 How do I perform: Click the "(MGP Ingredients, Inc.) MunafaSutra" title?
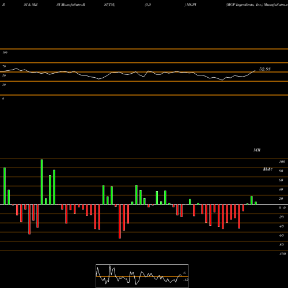pos(257,5)
